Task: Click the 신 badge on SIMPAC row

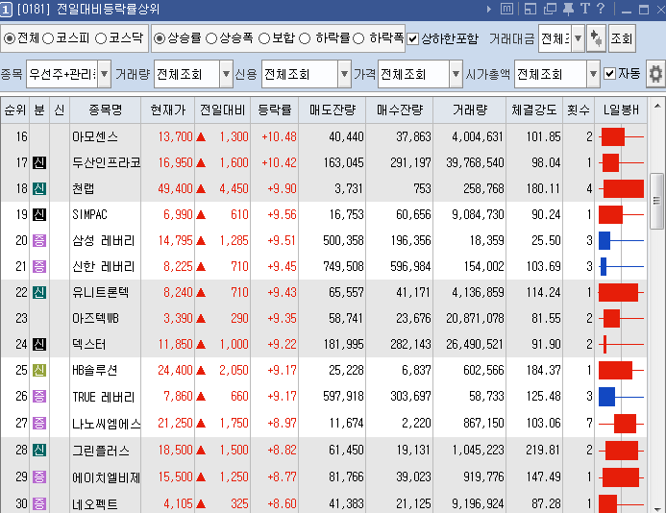Action: click(x=39, y=214)
